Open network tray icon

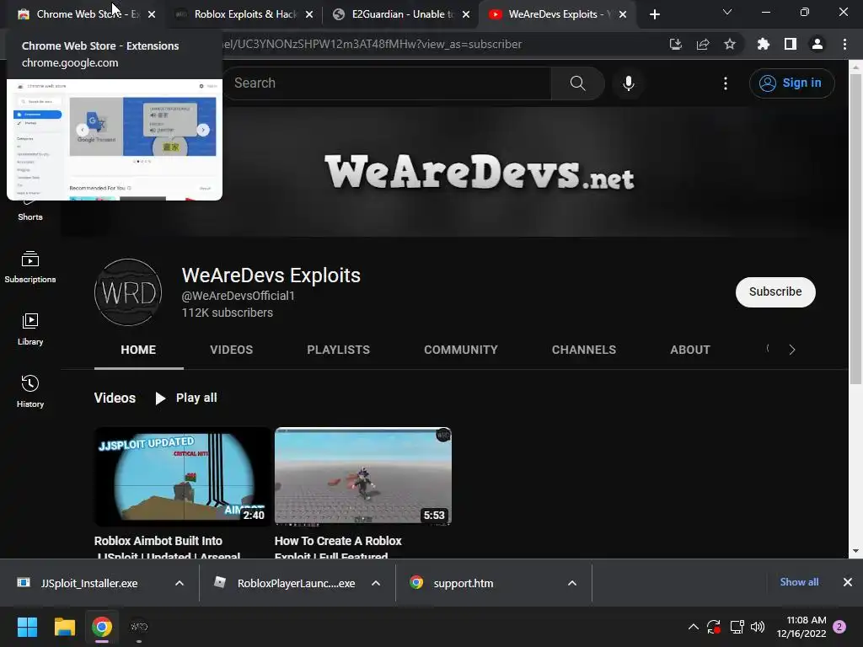click(737, 627)
